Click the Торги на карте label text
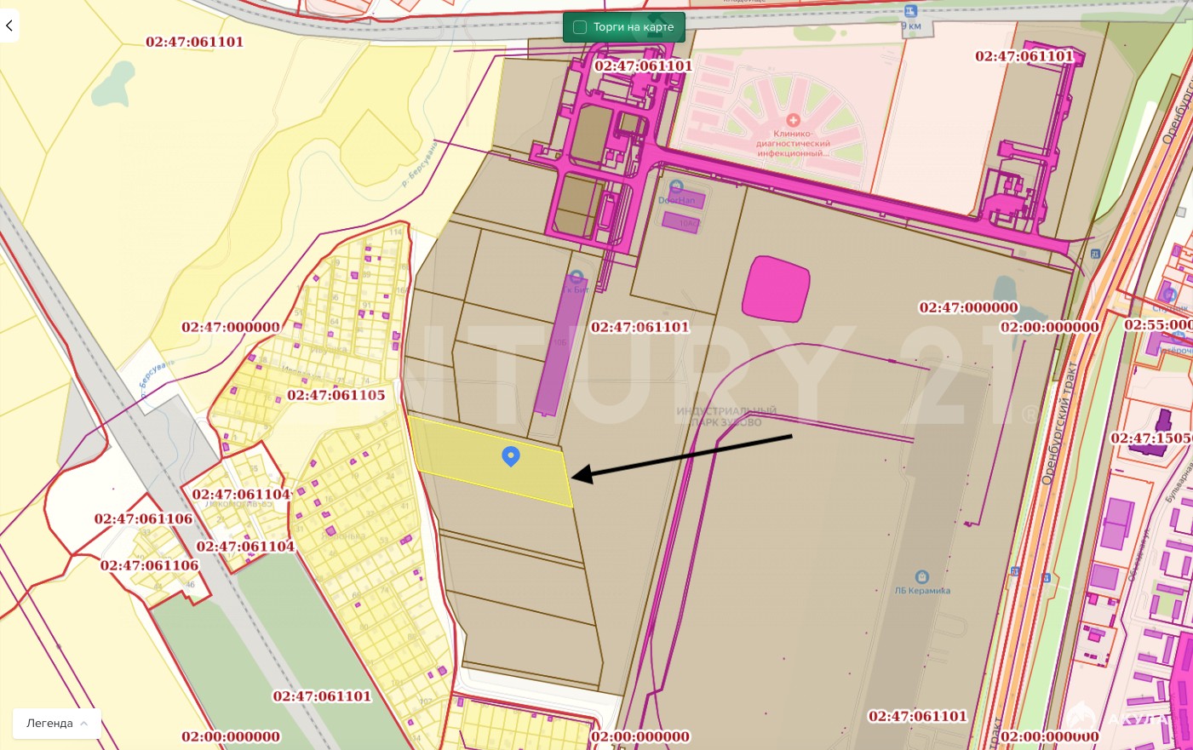This screenshot has height=750, width=1193. (634, 27)
